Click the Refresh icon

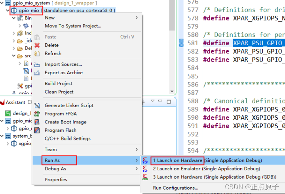click(37, 54)
